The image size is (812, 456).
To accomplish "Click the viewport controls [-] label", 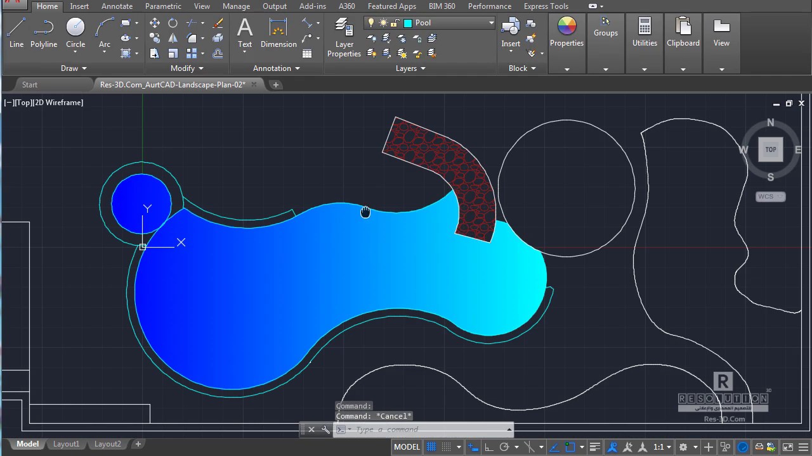I will [9, 103].
